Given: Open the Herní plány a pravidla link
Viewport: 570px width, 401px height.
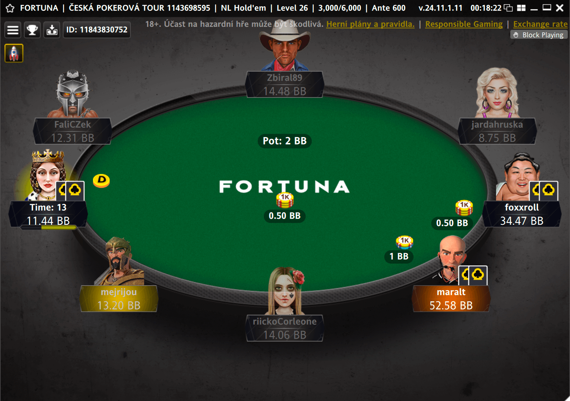Looking at the screenshot, I should tap(370, 24).
